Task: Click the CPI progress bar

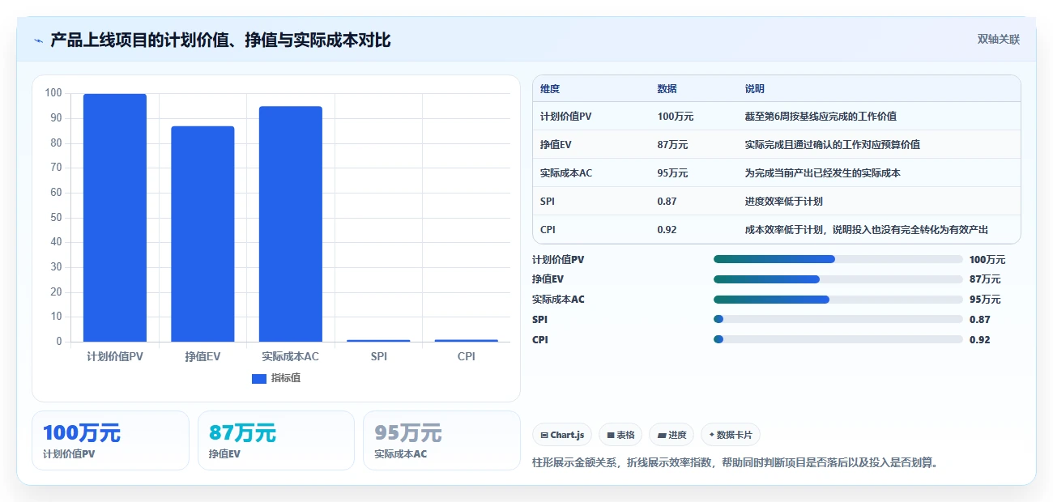Action: (x=838, y=339)
